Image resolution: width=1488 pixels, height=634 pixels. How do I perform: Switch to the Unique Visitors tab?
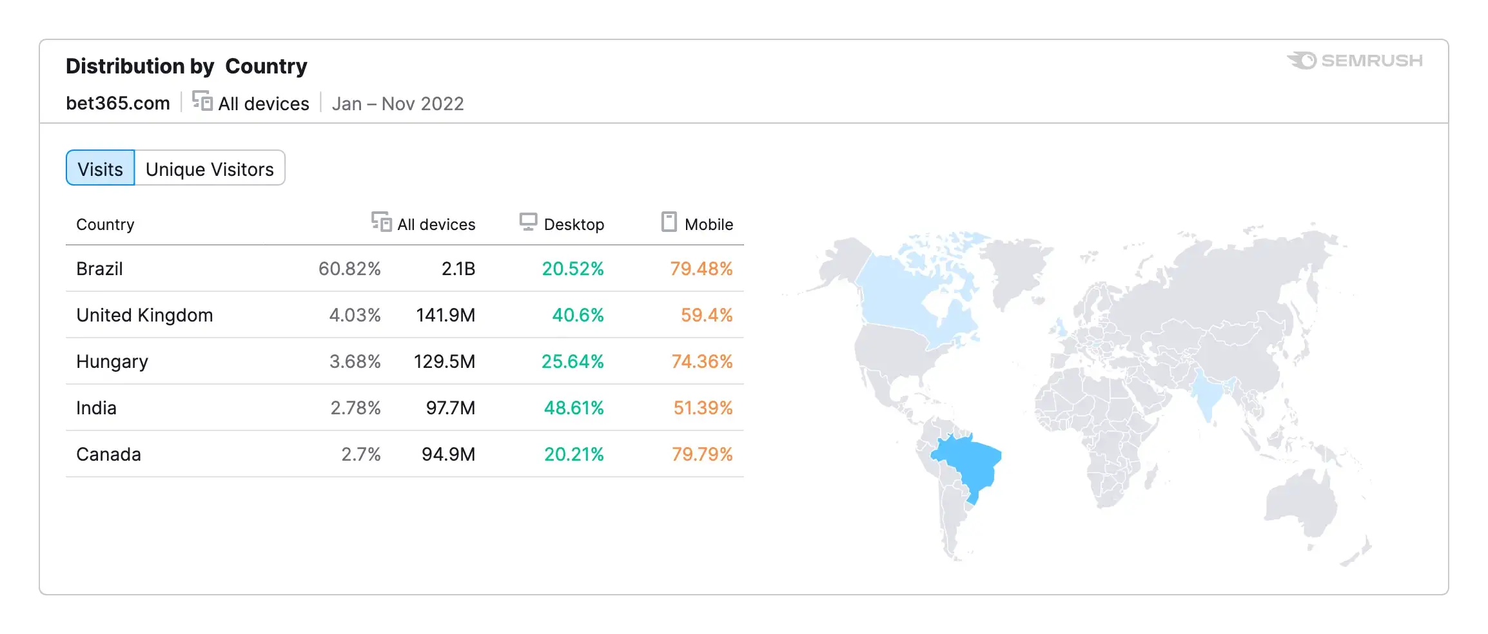[210, 168]
